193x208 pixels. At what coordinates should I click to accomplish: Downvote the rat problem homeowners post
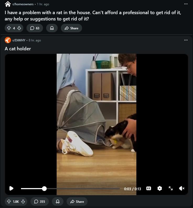click(x=19, y=28)
